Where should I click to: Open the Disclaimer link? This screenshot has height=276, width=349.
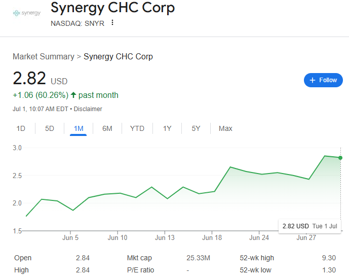(88, 109)
